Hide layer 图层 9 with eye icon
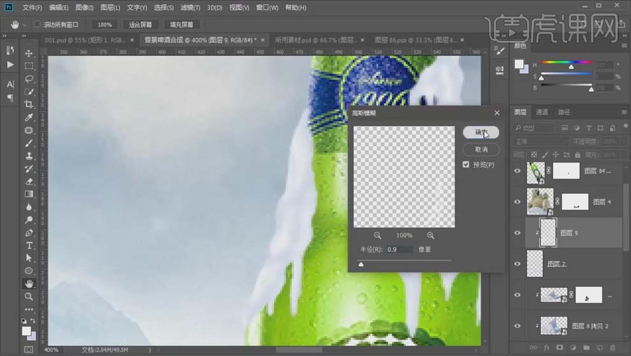Image resolution: width=631 pixels, height=356 pixels. [518, 233]
